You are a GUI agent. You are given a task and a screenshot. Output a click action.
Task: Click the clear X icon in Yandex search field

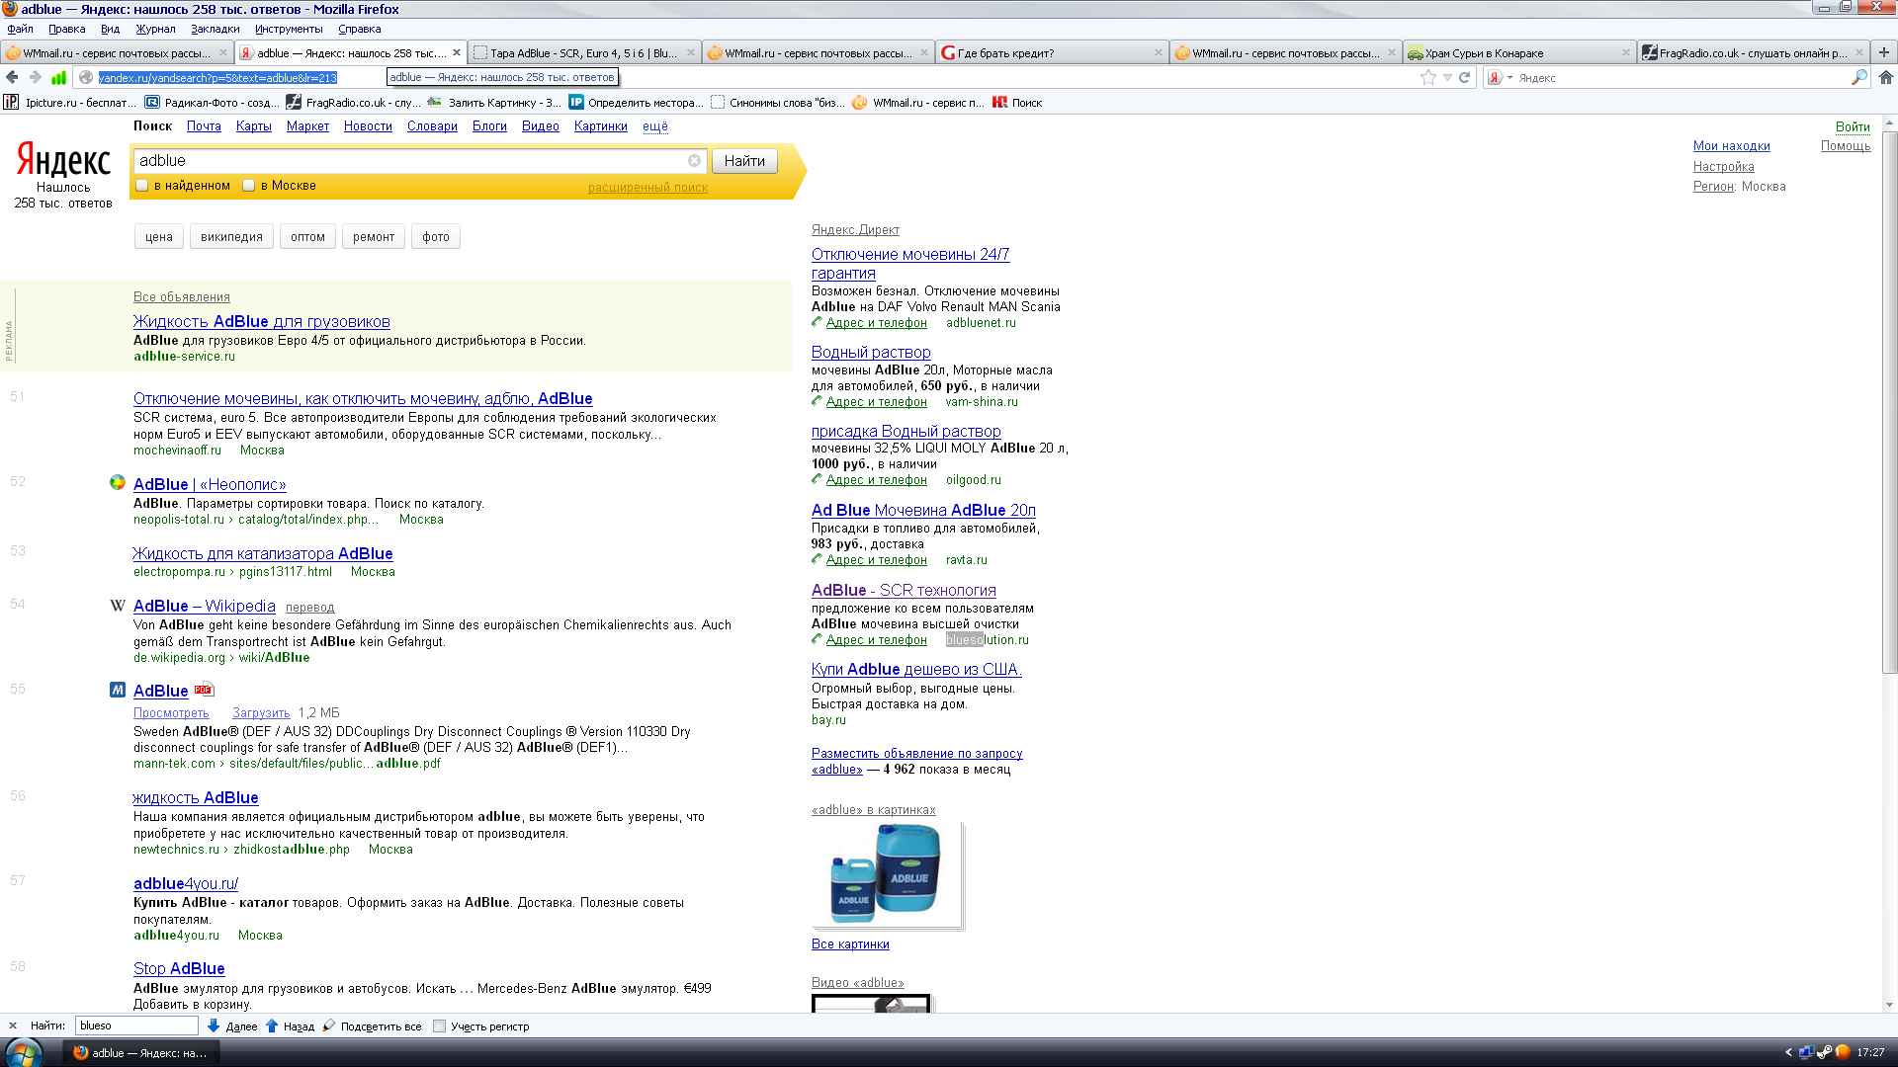(x=694, y=160)
